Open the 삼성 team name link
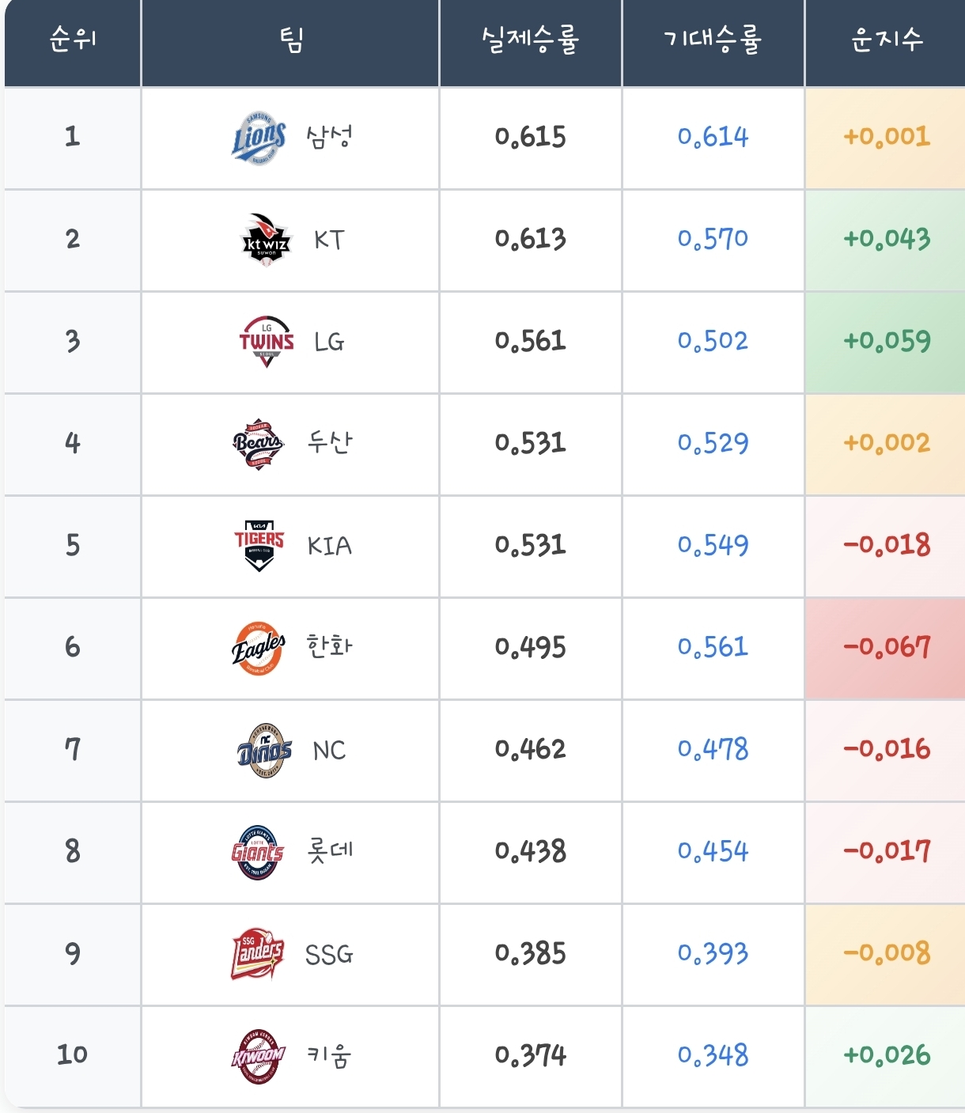Image resolution: width=965 pixels, height=1113 pixels. tap(329, 138)
